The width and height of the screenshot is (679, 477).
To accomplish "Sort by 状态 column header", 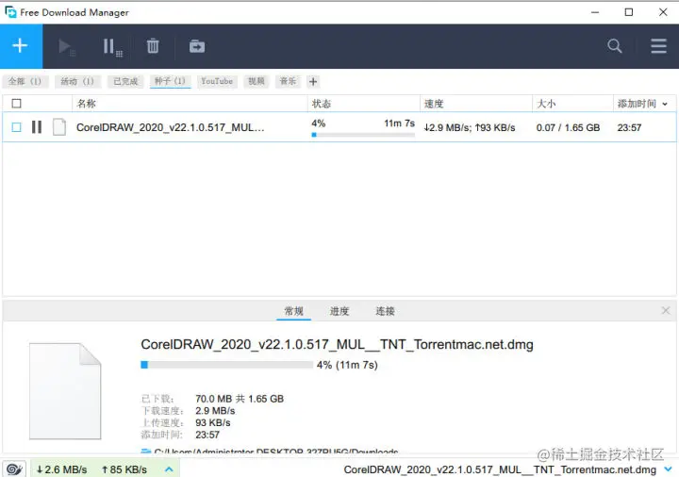I will pyautogui.click(x=364, y=104).
